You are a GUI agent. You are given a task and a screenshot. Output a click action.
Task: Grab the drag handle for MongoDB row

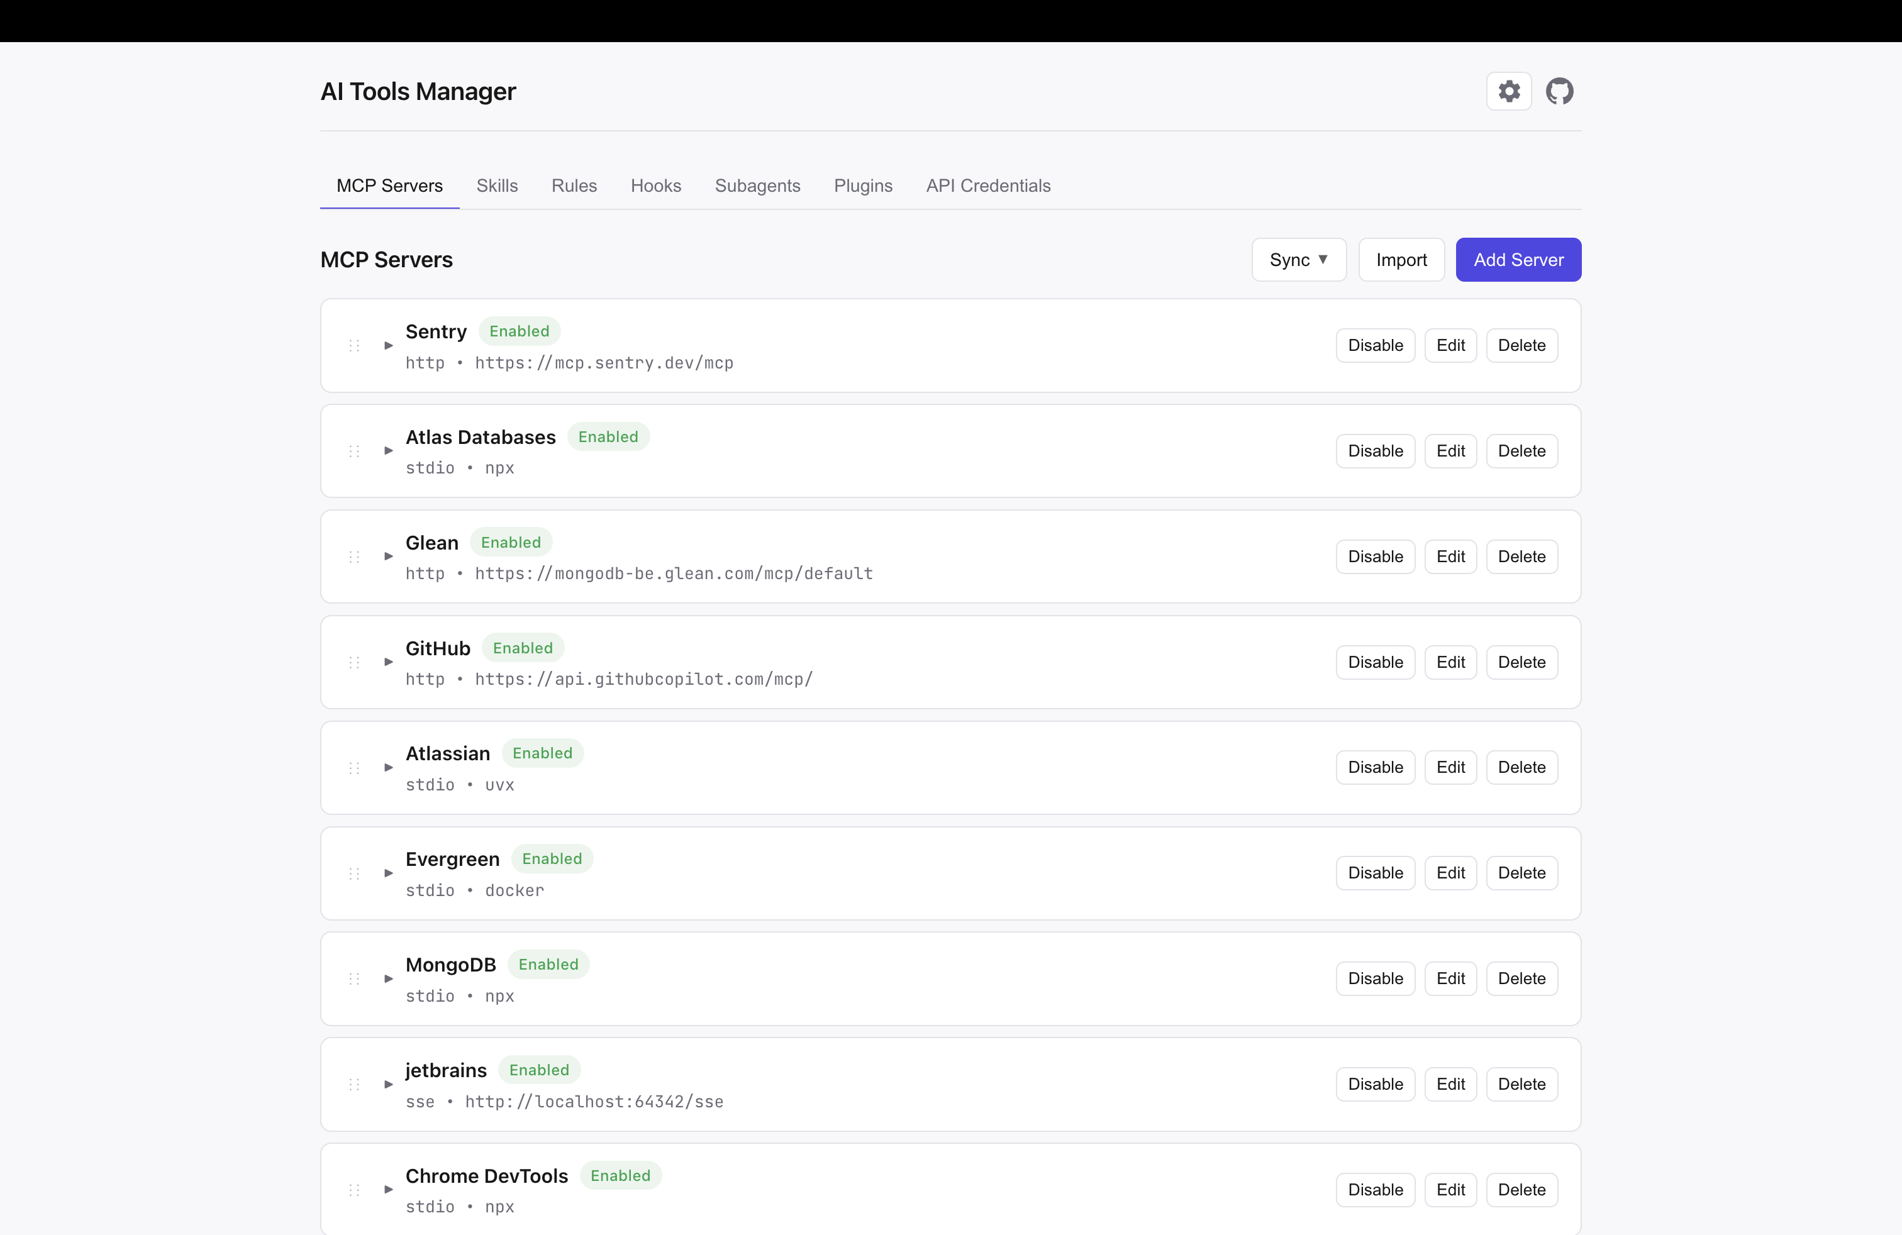point(354,978)
